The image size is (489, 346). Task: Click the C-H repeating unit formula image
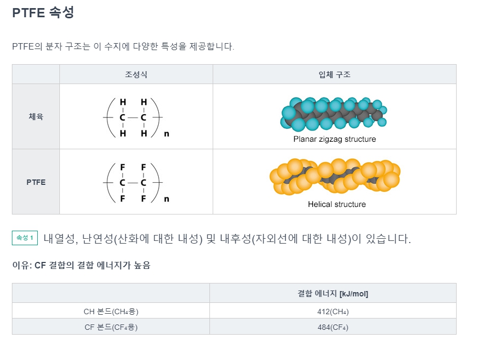[135, 117]
